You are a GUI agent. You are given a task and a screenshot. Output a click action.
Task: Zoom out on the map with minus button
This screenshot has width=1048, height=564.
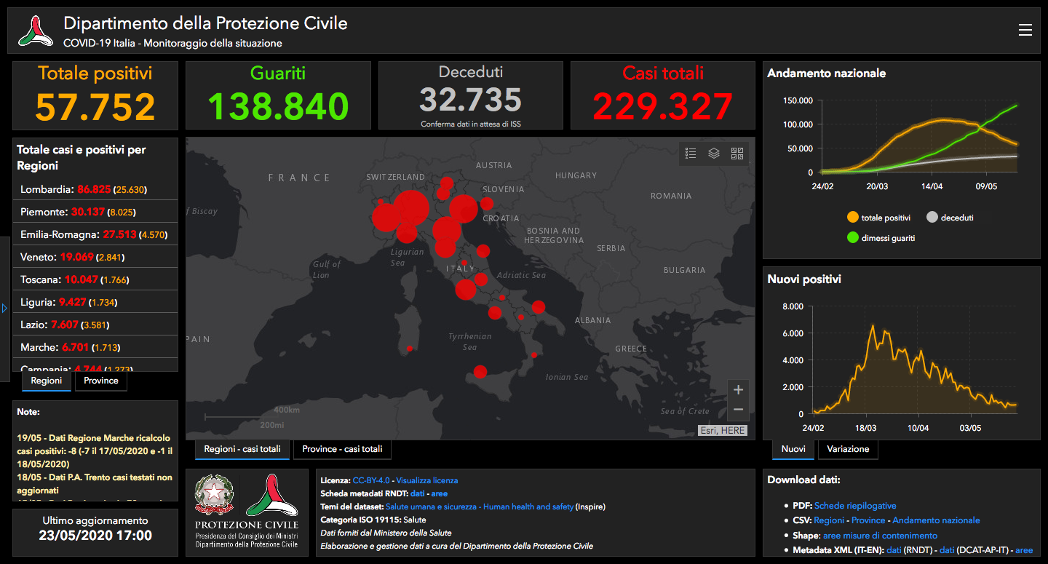click(x=738, y=410)
